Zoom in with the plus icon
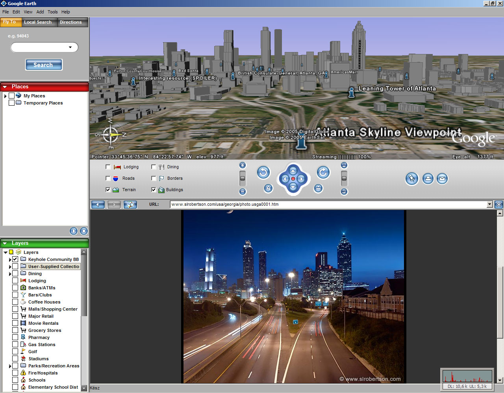 [243, 165]
